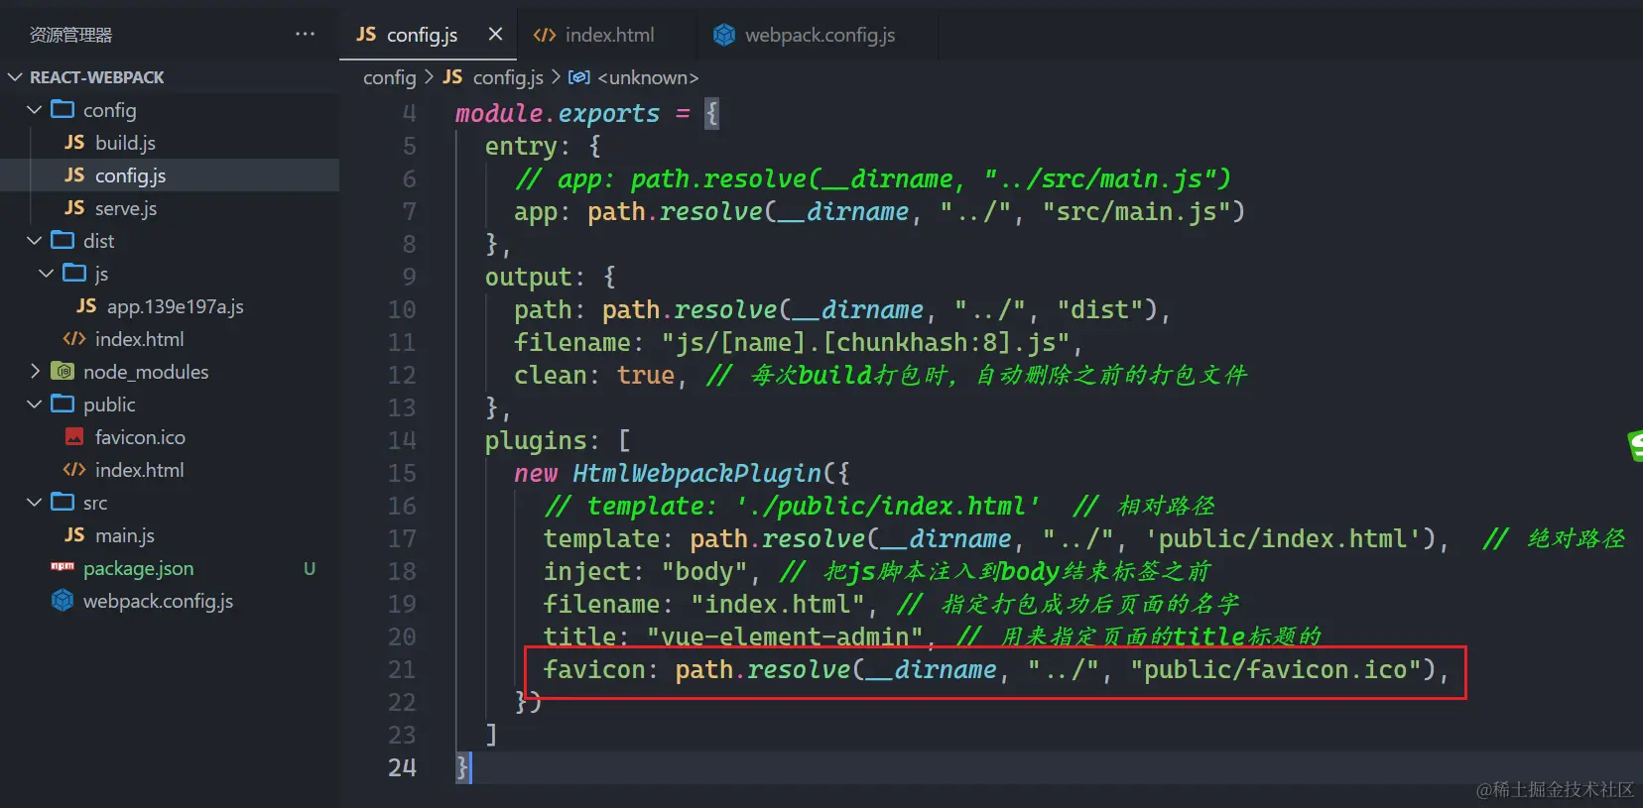
Task: Click the word output on line 9
Action: (x=528, y=277)
